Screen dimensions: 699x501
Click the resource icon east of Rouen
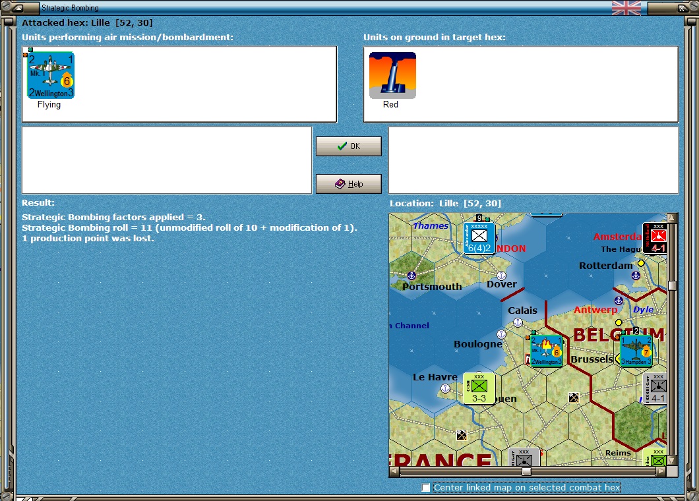574,397
